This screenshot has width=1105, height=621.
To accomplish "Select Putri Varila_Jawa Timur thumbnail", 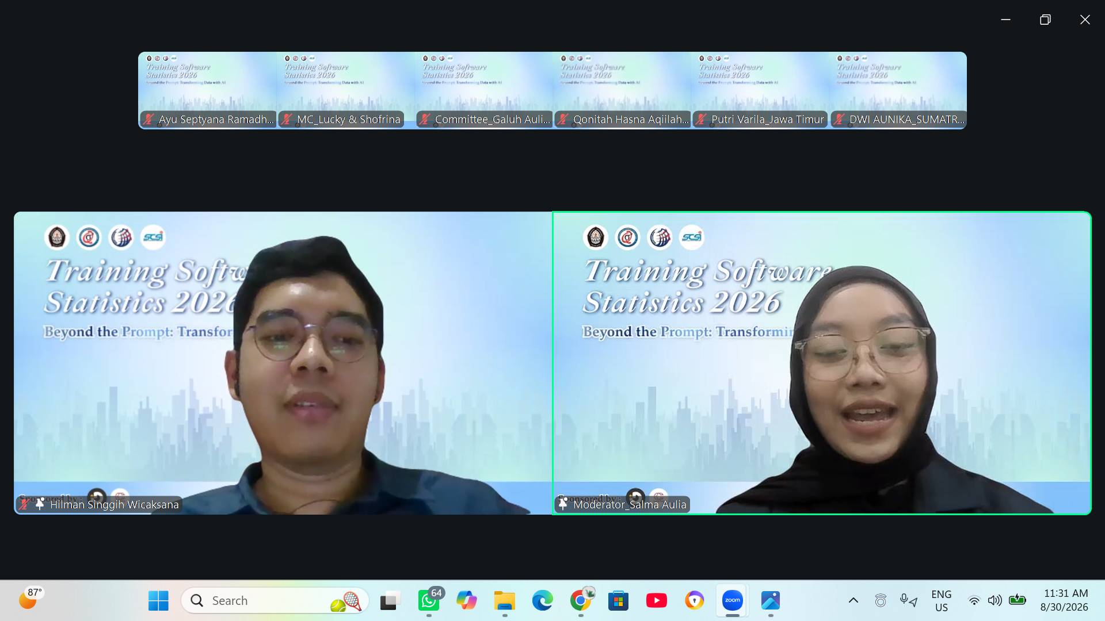I will (x=760, y=90).
